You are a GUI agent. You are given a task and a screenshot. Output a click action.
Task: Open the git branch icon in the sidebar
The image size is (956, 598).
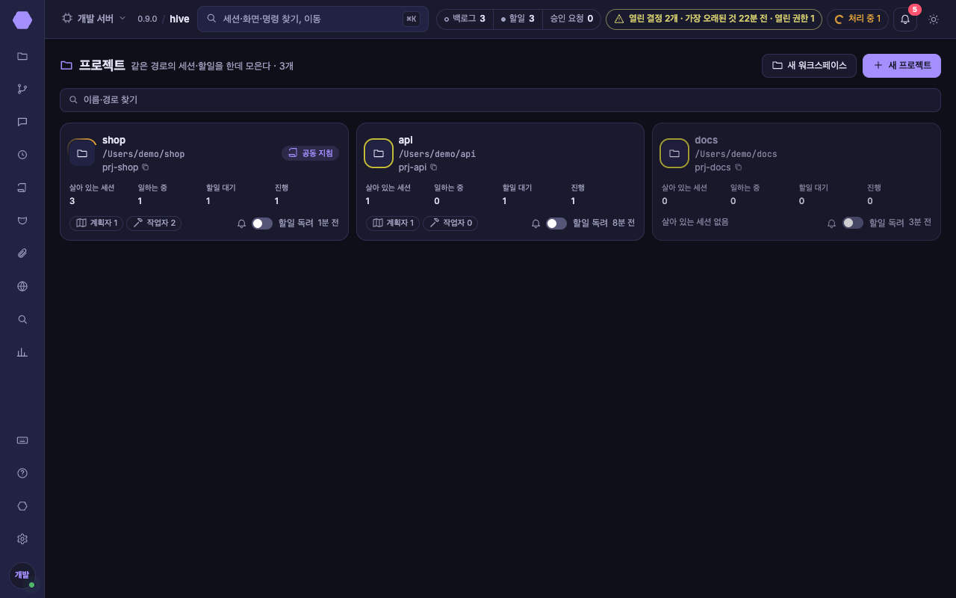click(x=22, y=89)
